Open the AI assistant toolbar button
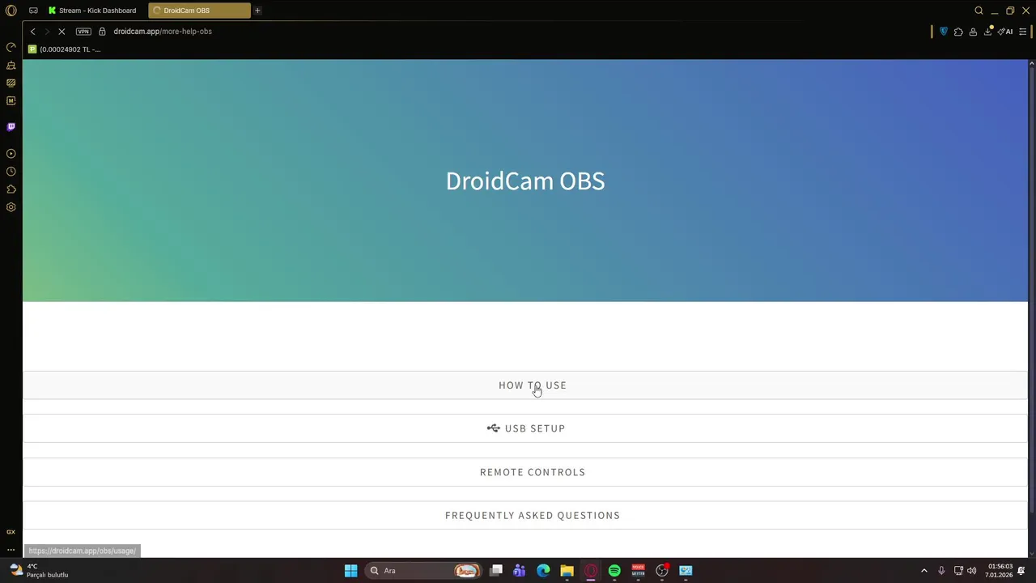The height and width of the screenshot is (583, 1036). 1005,32
